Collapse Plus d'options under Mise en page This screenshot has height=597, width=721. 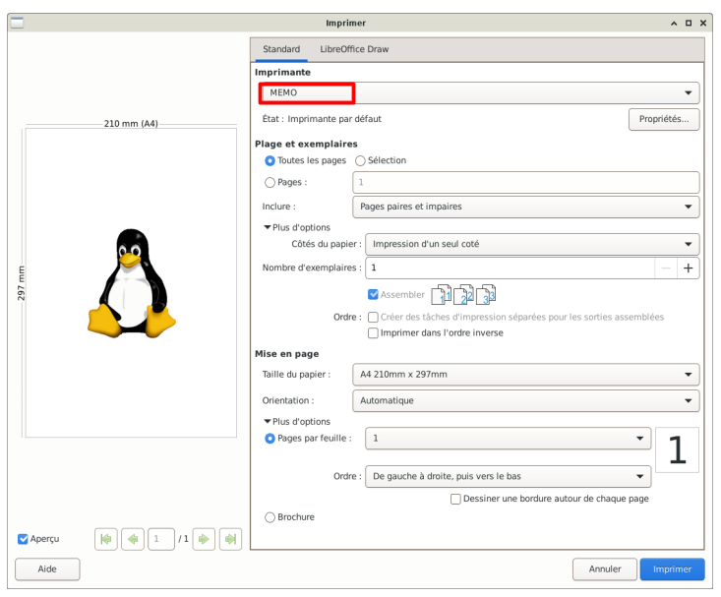(297, 422)
